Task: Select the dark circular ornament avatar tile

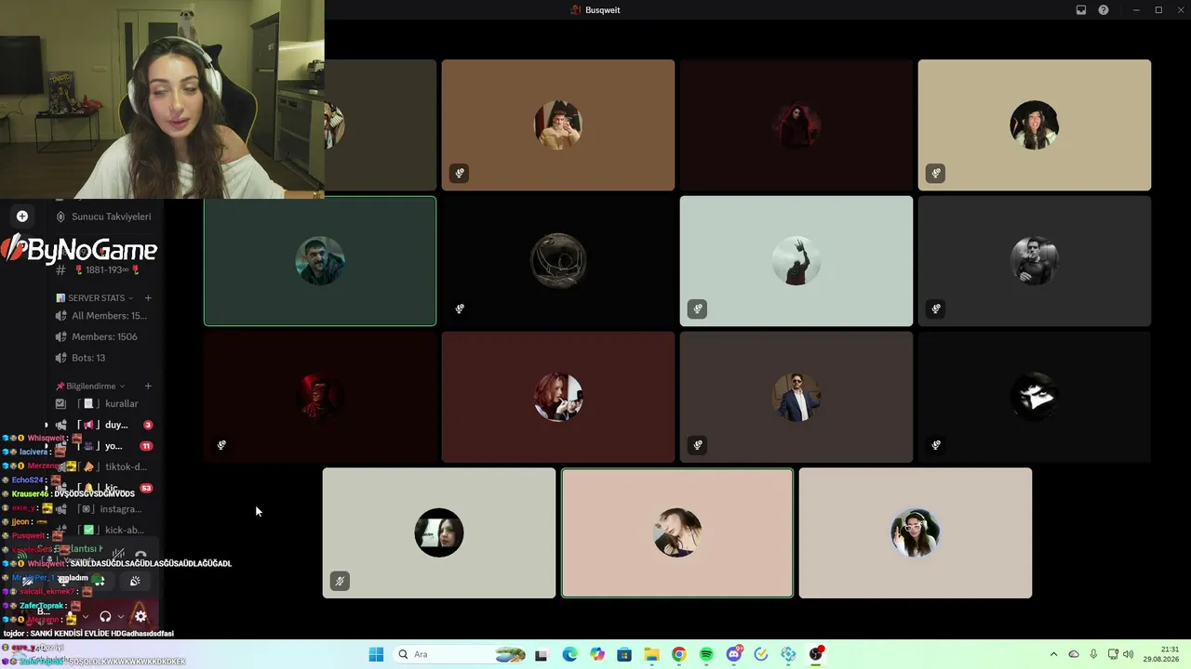Action: click(558, 261)
